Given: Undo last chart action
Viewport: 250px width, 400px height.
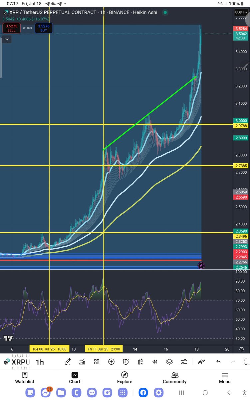Looking at the screenshot, I should tap(218, 362).
